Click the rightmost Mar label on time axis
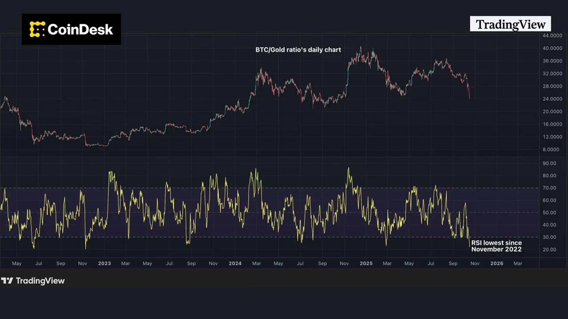The height and width of the screenshot is (319, 568). (x=518, y=263)
